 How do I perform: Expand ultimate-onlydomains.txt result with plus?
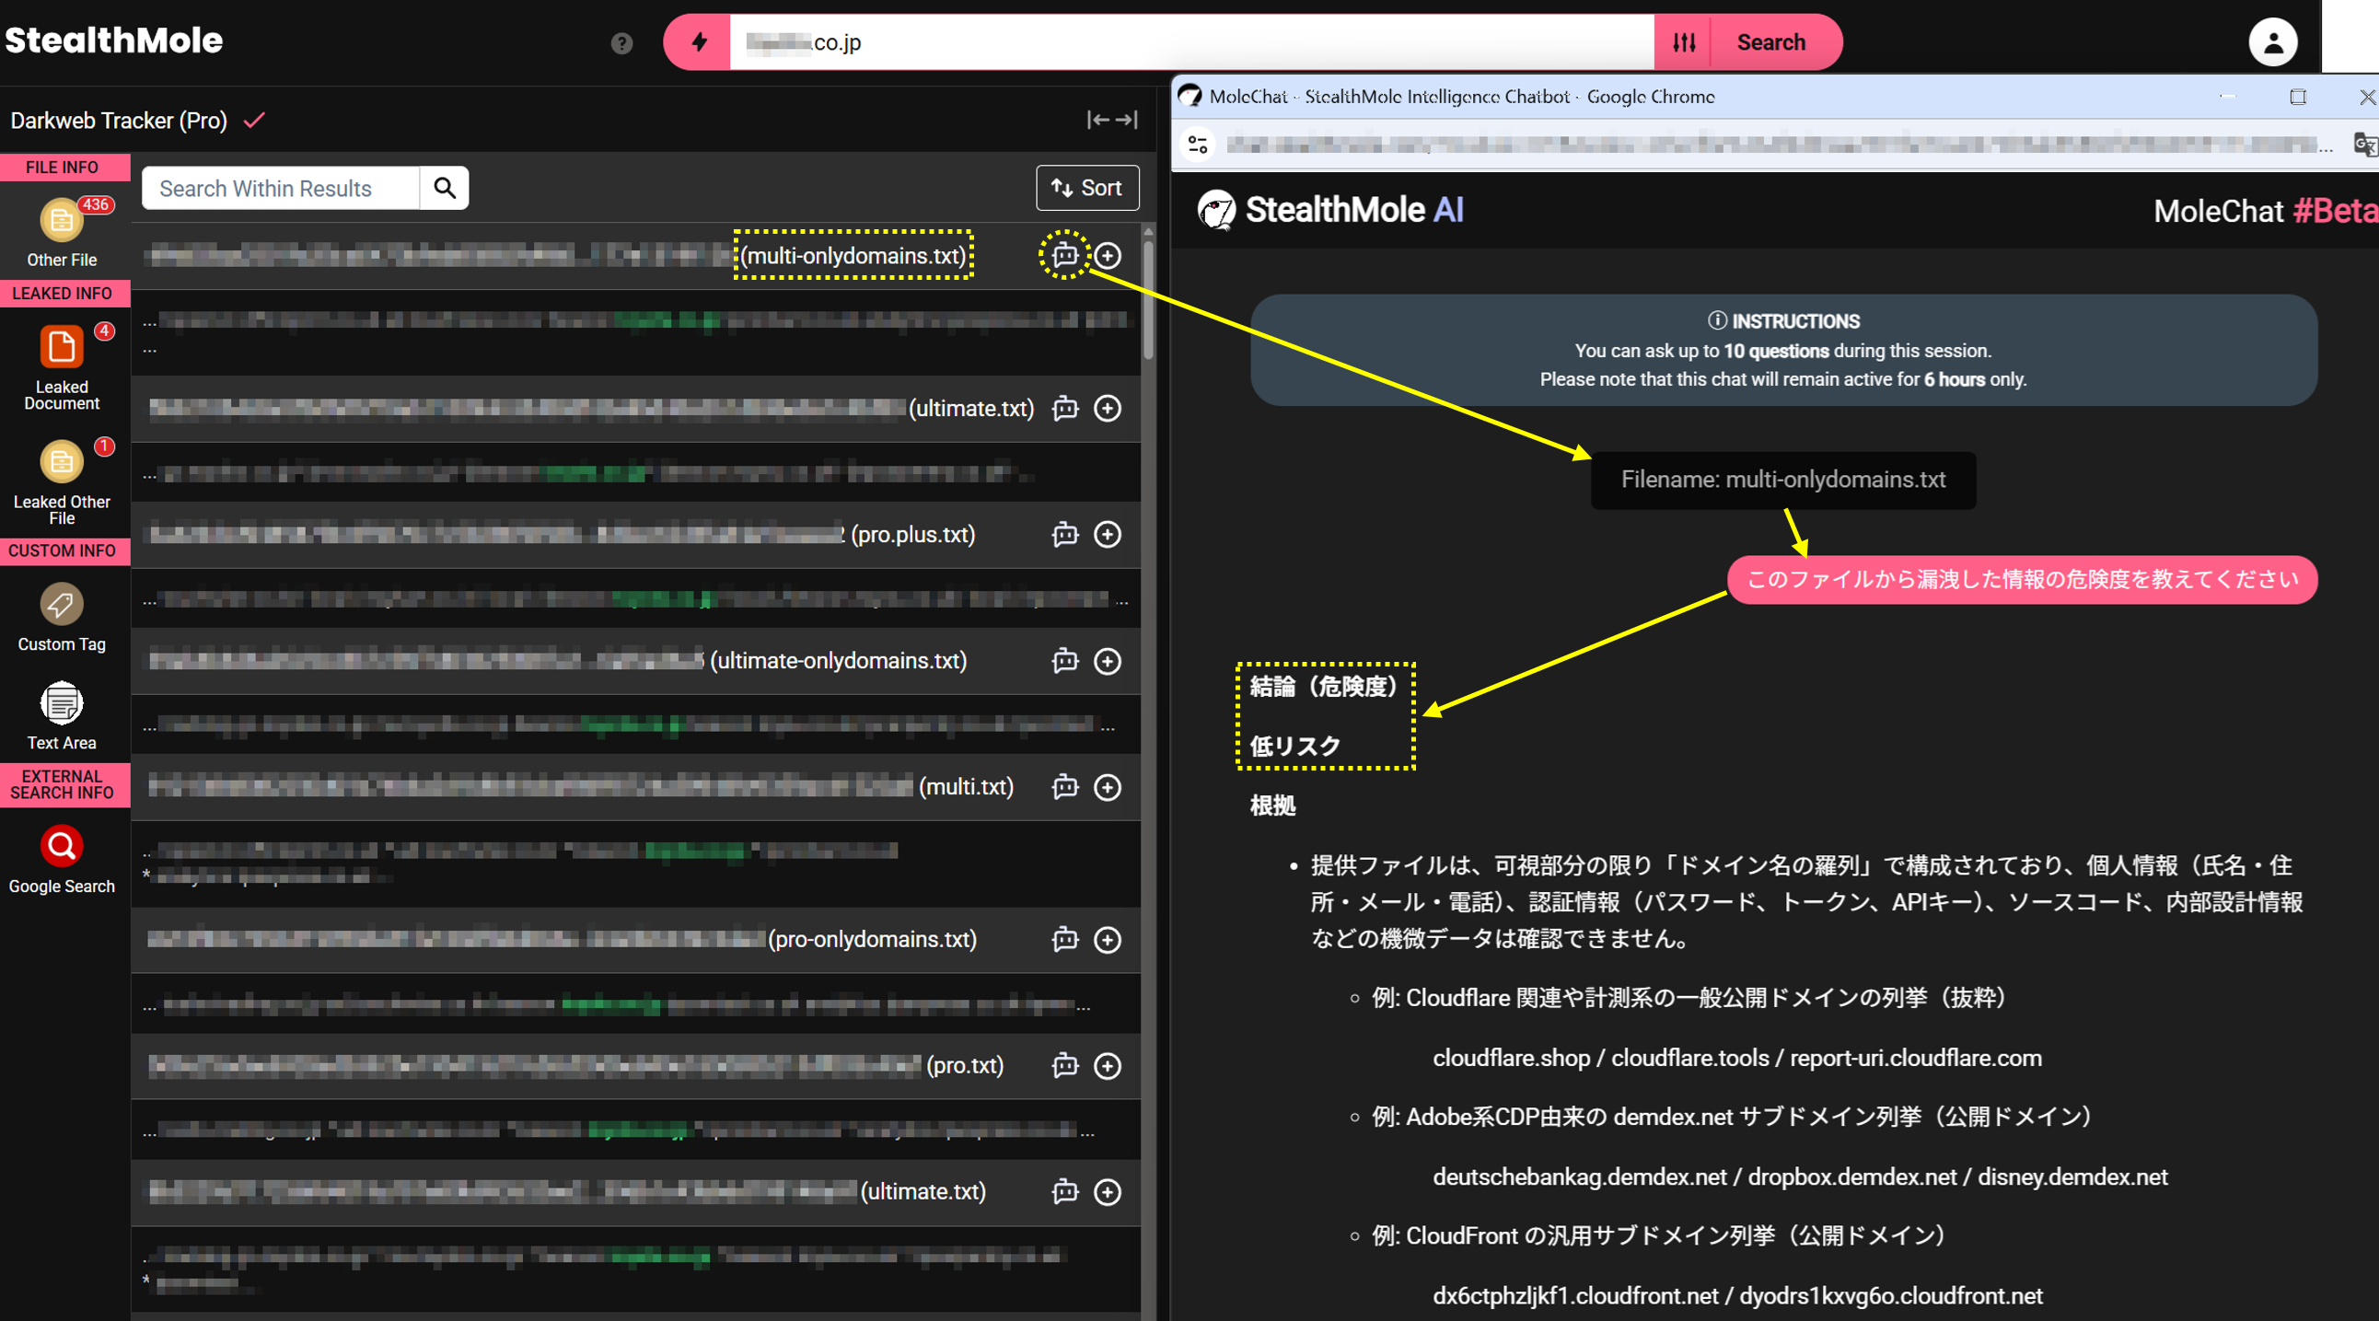(1108, 661)
